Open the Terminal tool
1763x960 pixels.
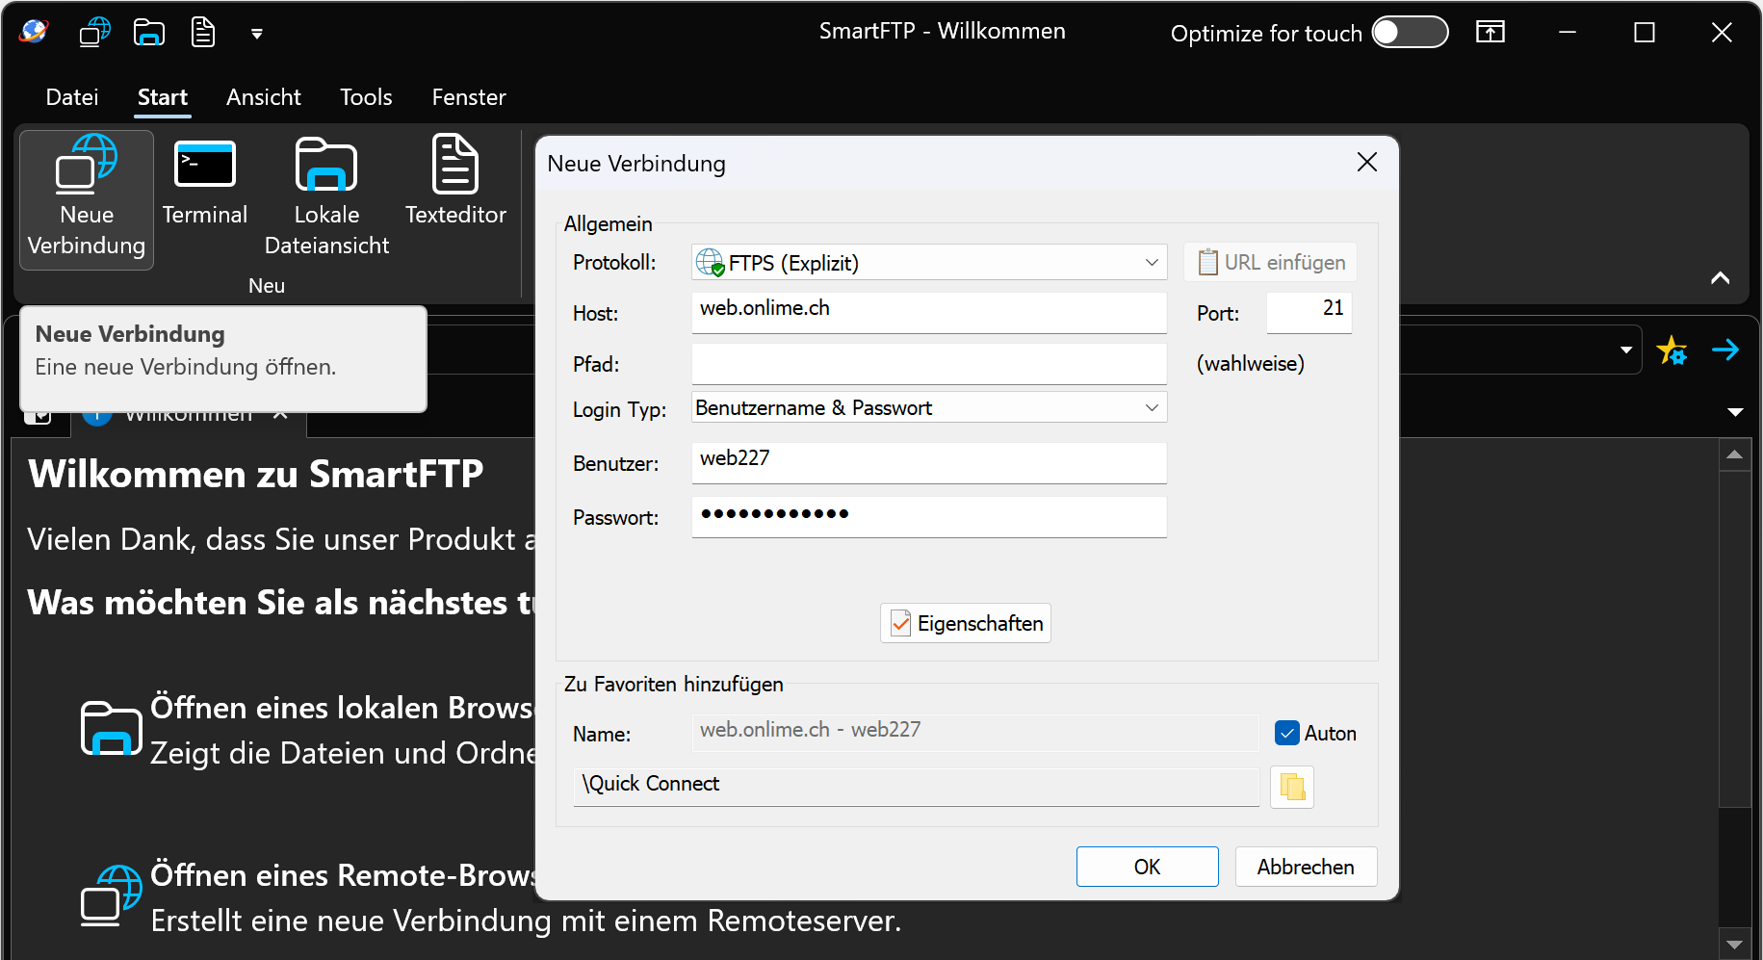(204, 183)
